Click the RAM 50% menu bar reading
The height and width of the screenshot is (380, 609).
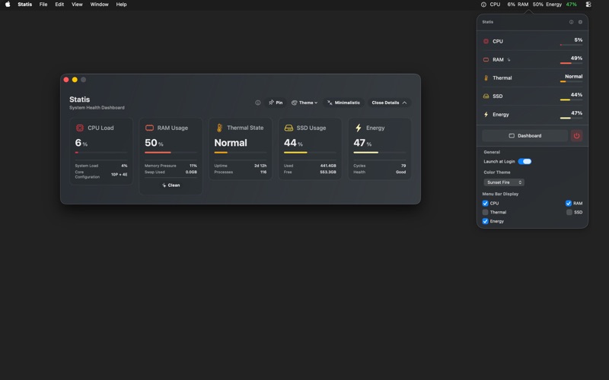530,5
